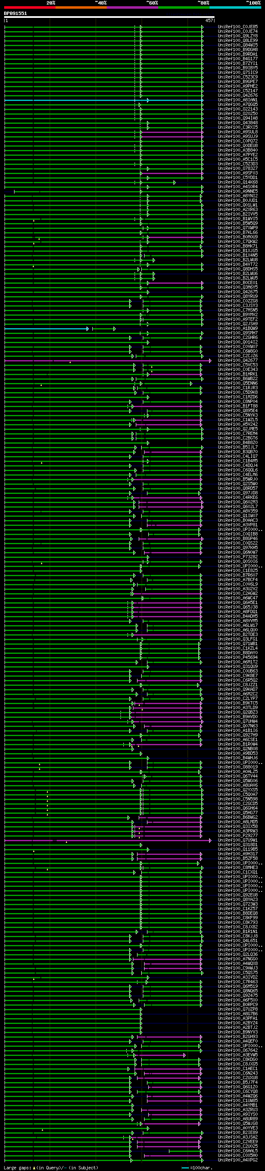Viewport: 265px width, 1171px height.
Task: Select the UniRef100_Q5ENN6 label
Action: (x=238, y=383)
